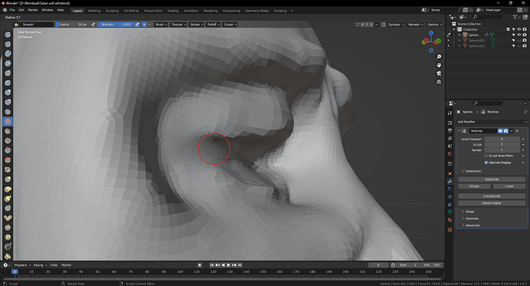
Task: Click the Z axis on navigation gizmo
Action: (x=431, y=33)
